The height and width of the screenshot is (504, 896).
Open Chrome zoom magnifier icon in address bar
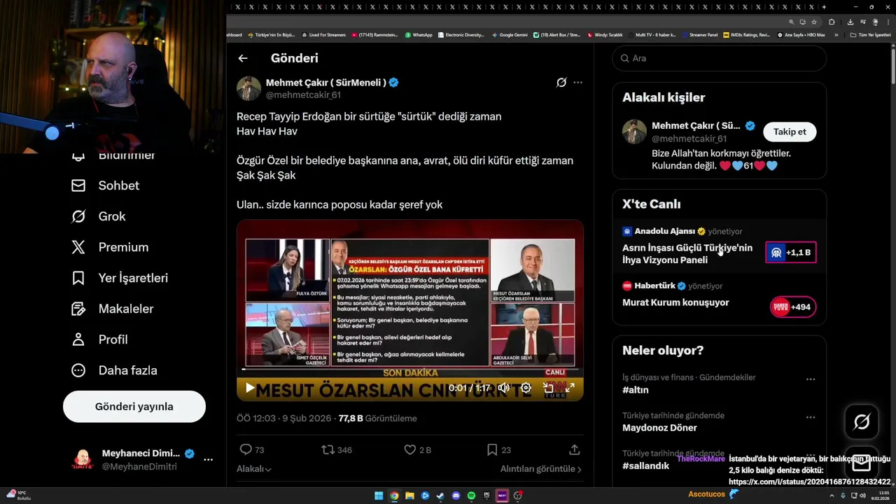coord(792,22)
